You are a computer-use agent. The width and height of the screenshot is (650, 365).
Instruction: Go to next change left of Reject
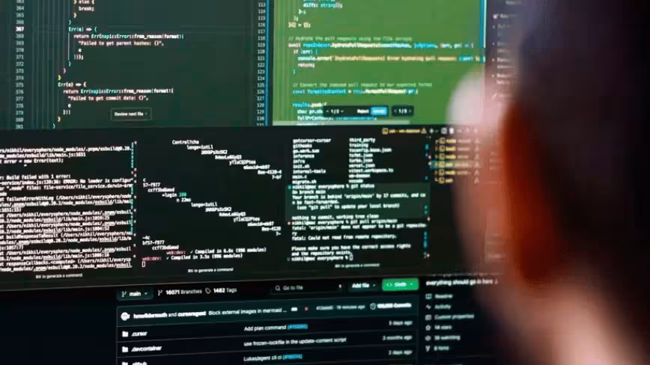(342, 111)
